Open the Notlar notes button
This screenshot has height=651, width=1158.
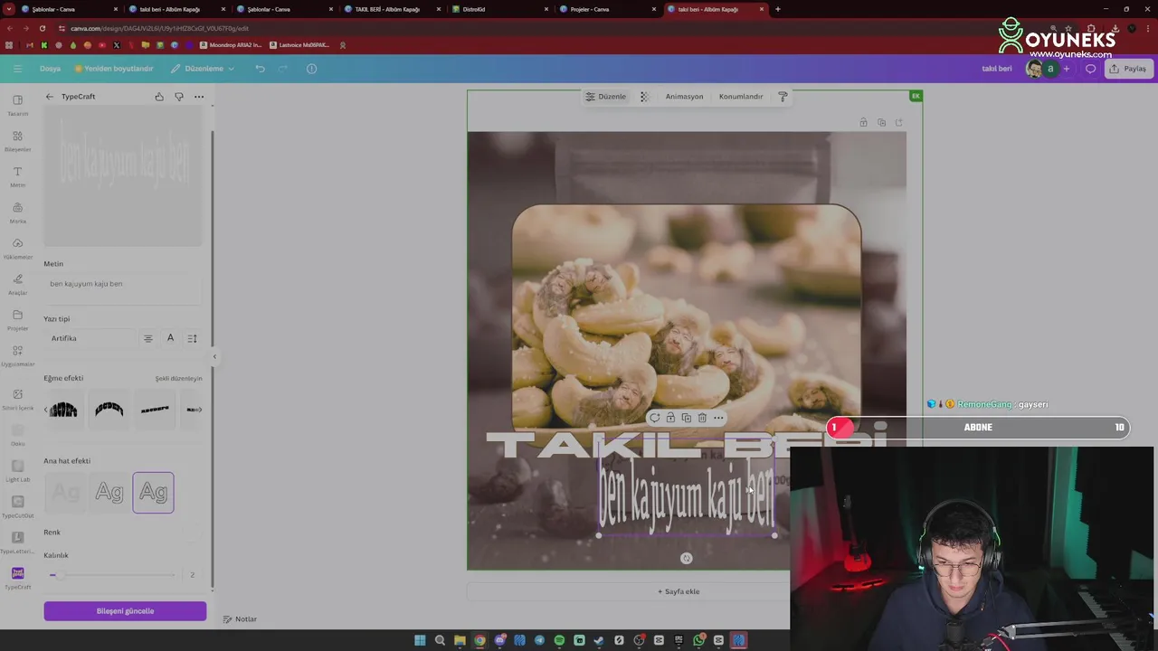click(x=240, y=619)
